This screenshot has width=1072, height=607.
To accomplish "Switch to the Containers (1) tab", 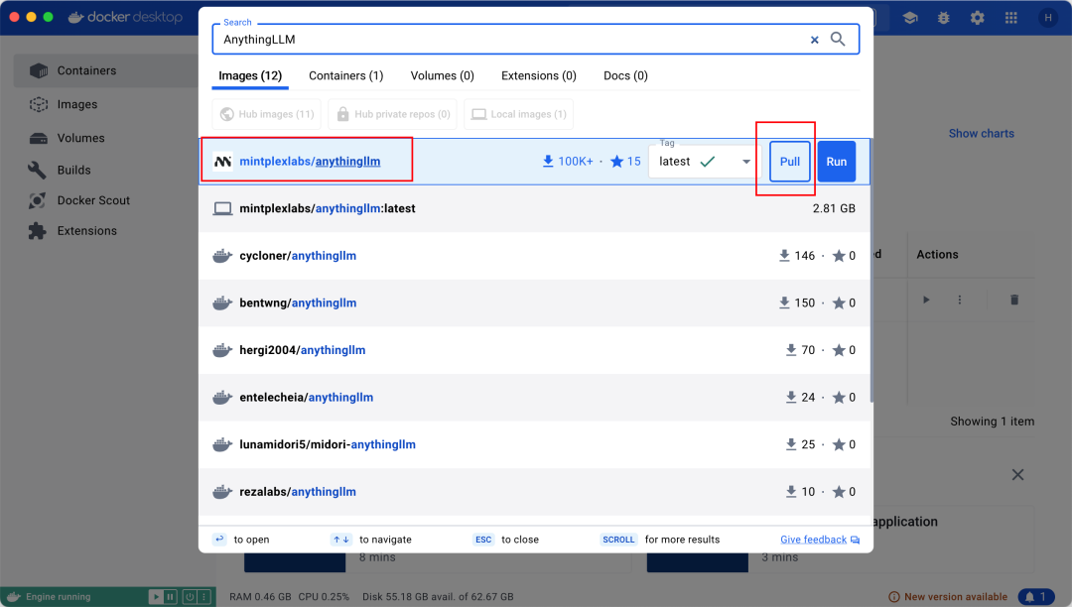I will (346, 75).
